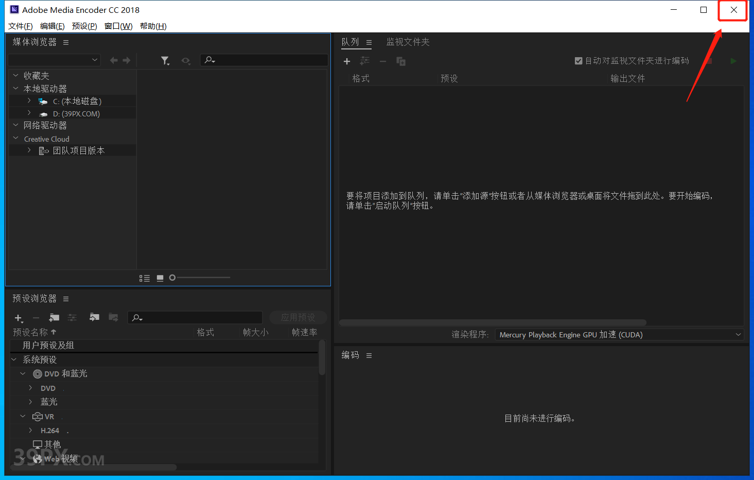The height and width of the screenshot is (480, 754).
Task: Duplicate the selected queue item
Action: 401,61
